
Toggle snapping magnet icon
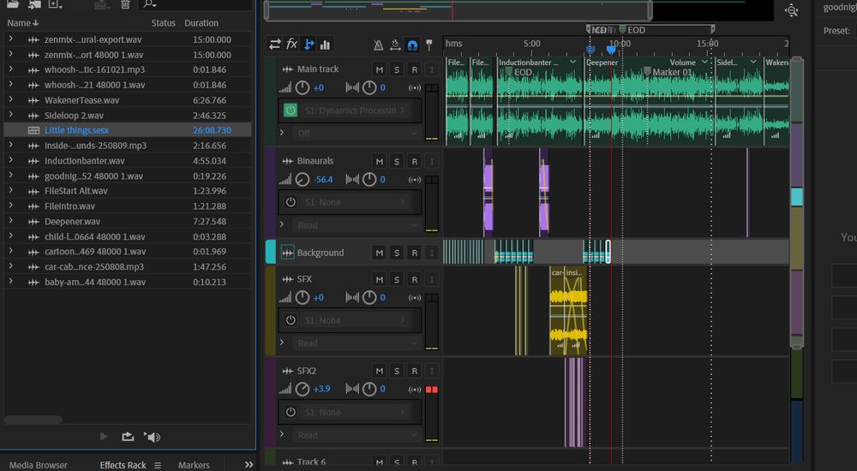pyautogui.click(x=412, y=45)
